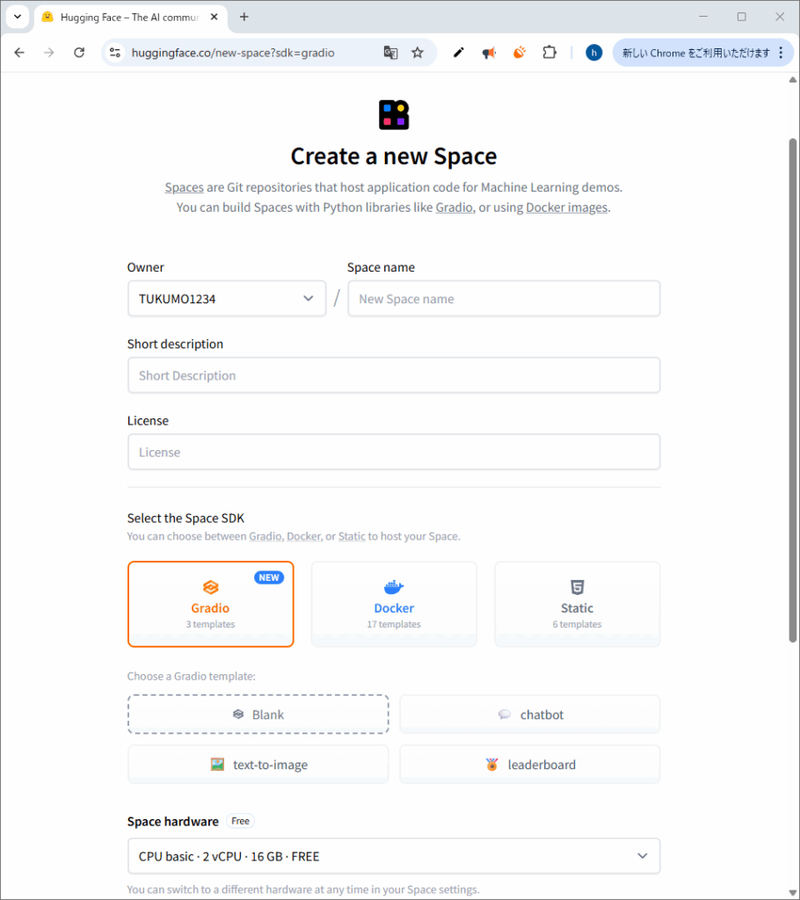Reload the page with the refresh icon
800x900 pixels.
pyautogui.click(x=79, y=53)
